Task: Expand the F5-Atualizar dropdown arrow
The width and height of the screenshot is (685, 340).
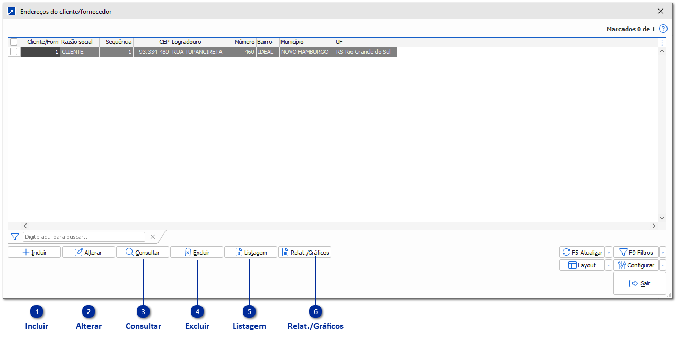Action: [609, 253]
